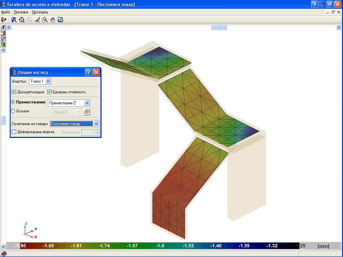This screenshot has height=257, width=343.
Task: Click the dark blue -1.39 color scale segment
Action: coord(244,246)
